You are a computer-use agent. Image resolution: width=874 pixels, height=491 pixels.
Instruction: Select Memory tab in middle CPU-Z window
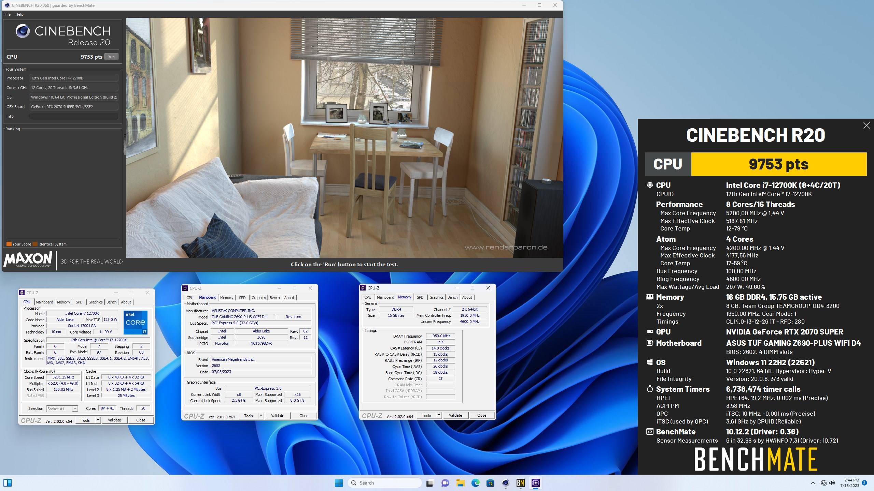pyautogui.click(x=227, y=298)
